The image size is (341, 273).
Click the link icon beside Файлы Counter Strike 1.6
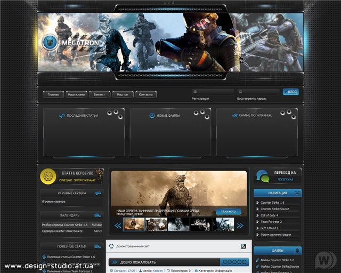tap(257, 260)
